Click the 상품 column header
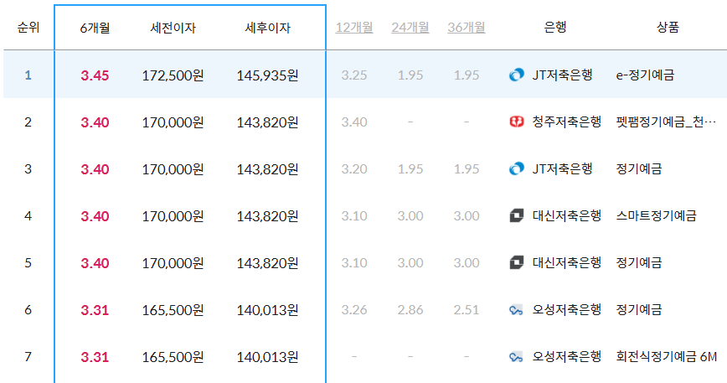The height and width of the screenshot is (383, 727). click(668, 28)
